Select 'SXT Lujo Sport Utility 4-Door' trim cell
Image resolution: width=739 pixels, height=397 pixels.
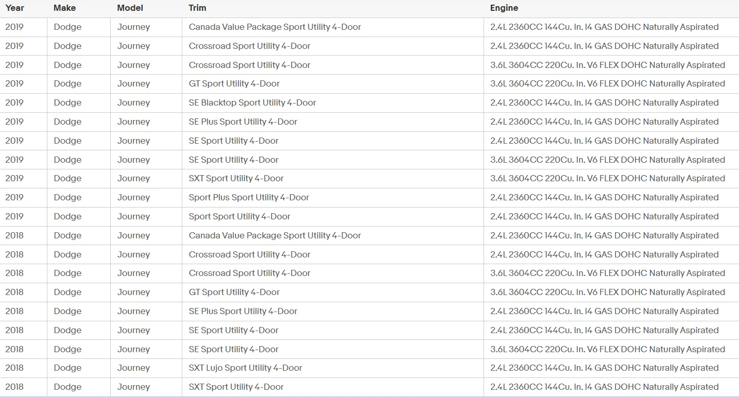246,368
